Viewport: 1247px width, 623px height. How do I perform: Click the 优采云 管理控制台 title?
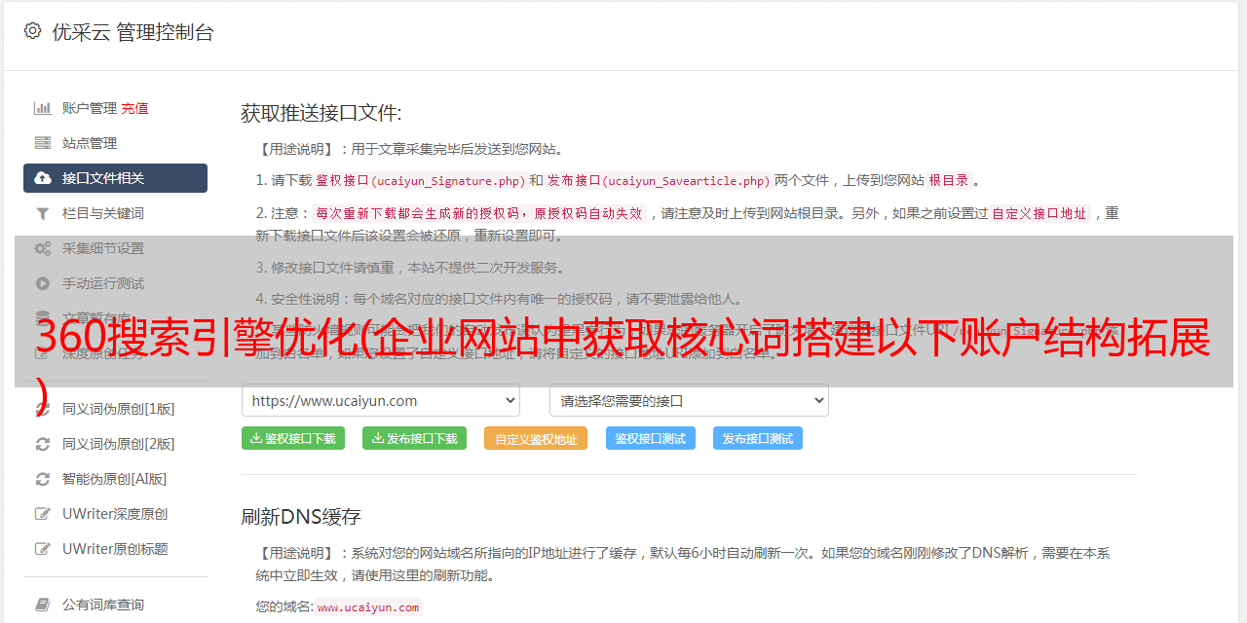click(132, 32)
